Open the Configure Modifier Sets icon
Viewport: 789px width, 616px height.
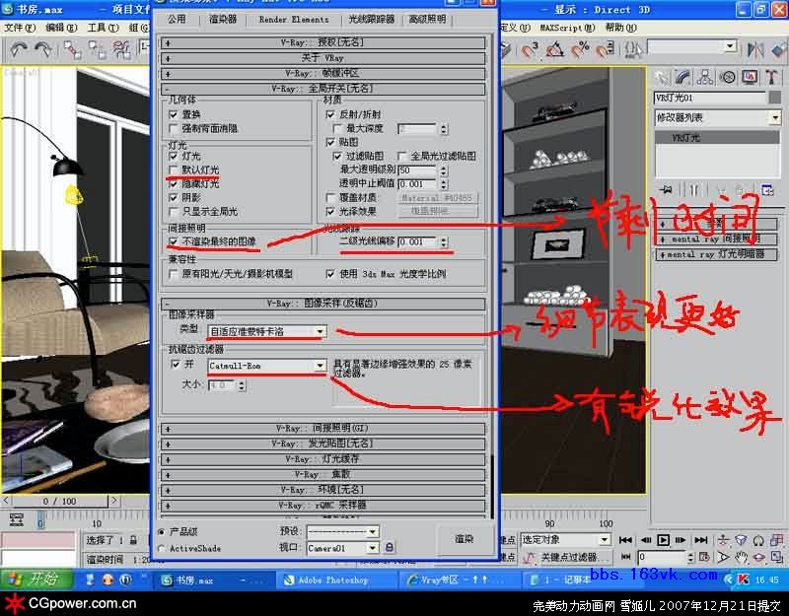click(768, 189)
